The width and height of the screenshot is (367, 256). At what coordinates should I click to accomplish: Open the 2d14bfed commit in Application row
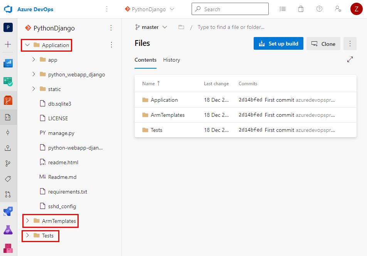point(250,100)
